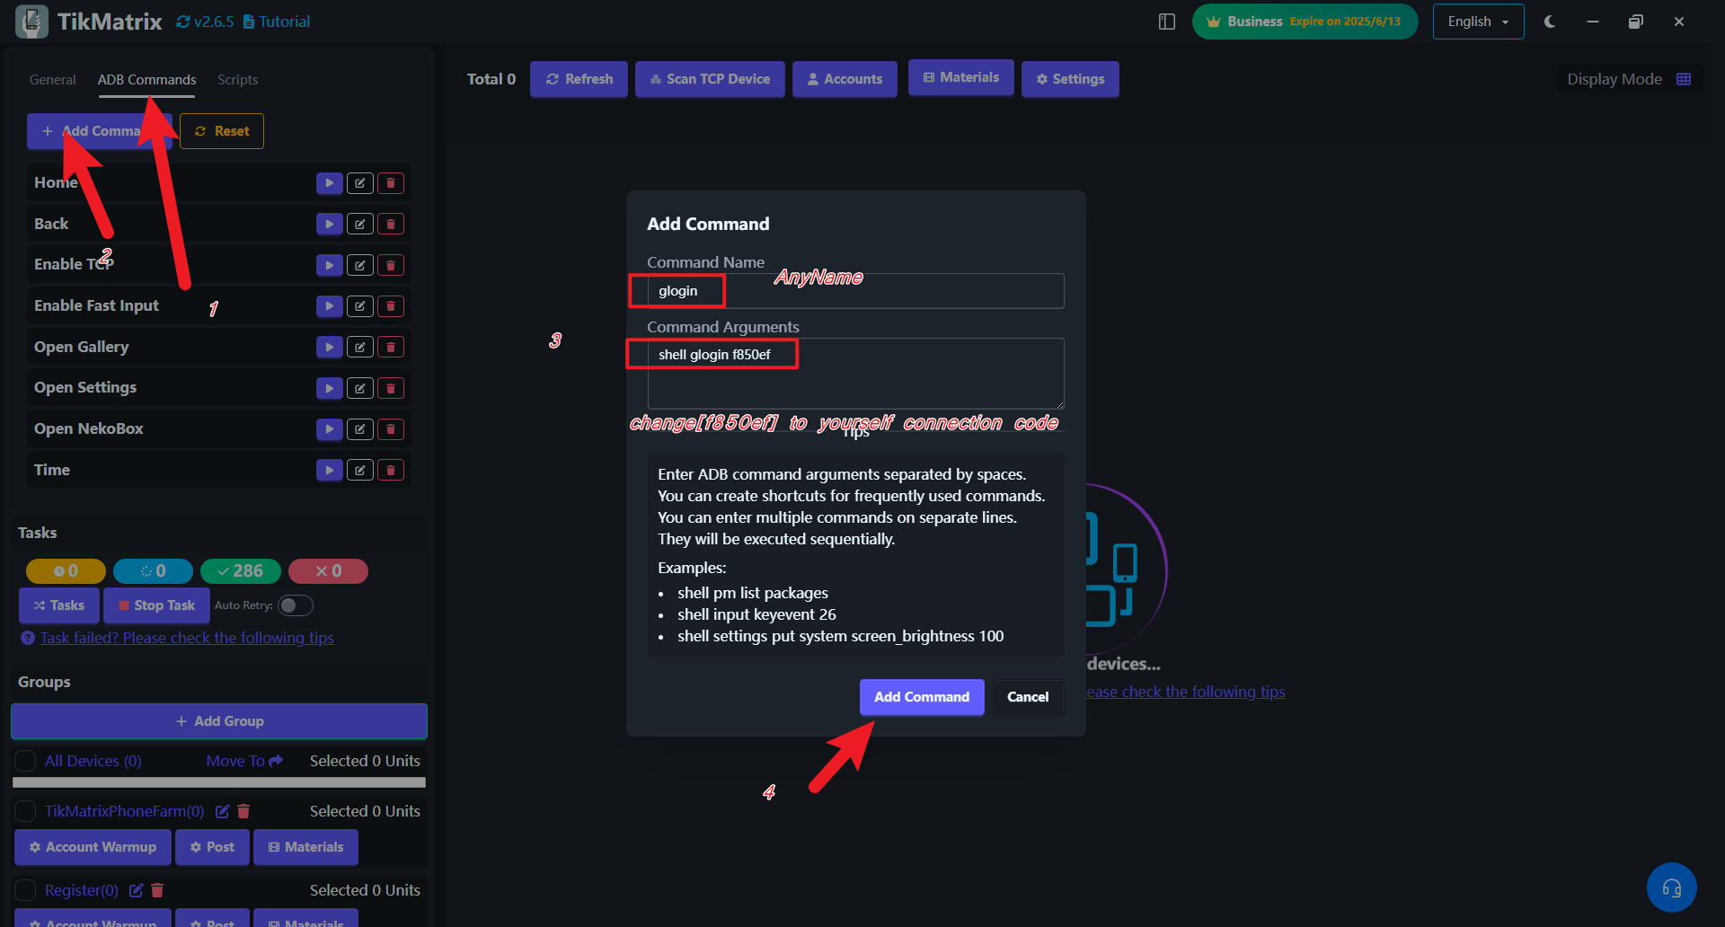Rename the TikMatrixPhoneFarm group
The width and height of the screenshot is (1725, 927).
click(222, 811)
